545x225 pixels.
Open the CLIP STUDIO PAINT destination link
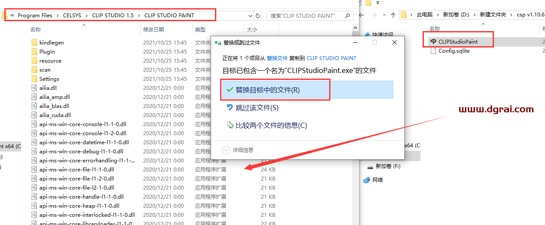[x=332, y=58]
